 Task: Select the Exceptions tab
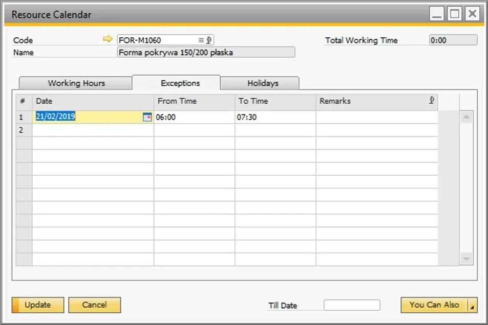[177, 83]
